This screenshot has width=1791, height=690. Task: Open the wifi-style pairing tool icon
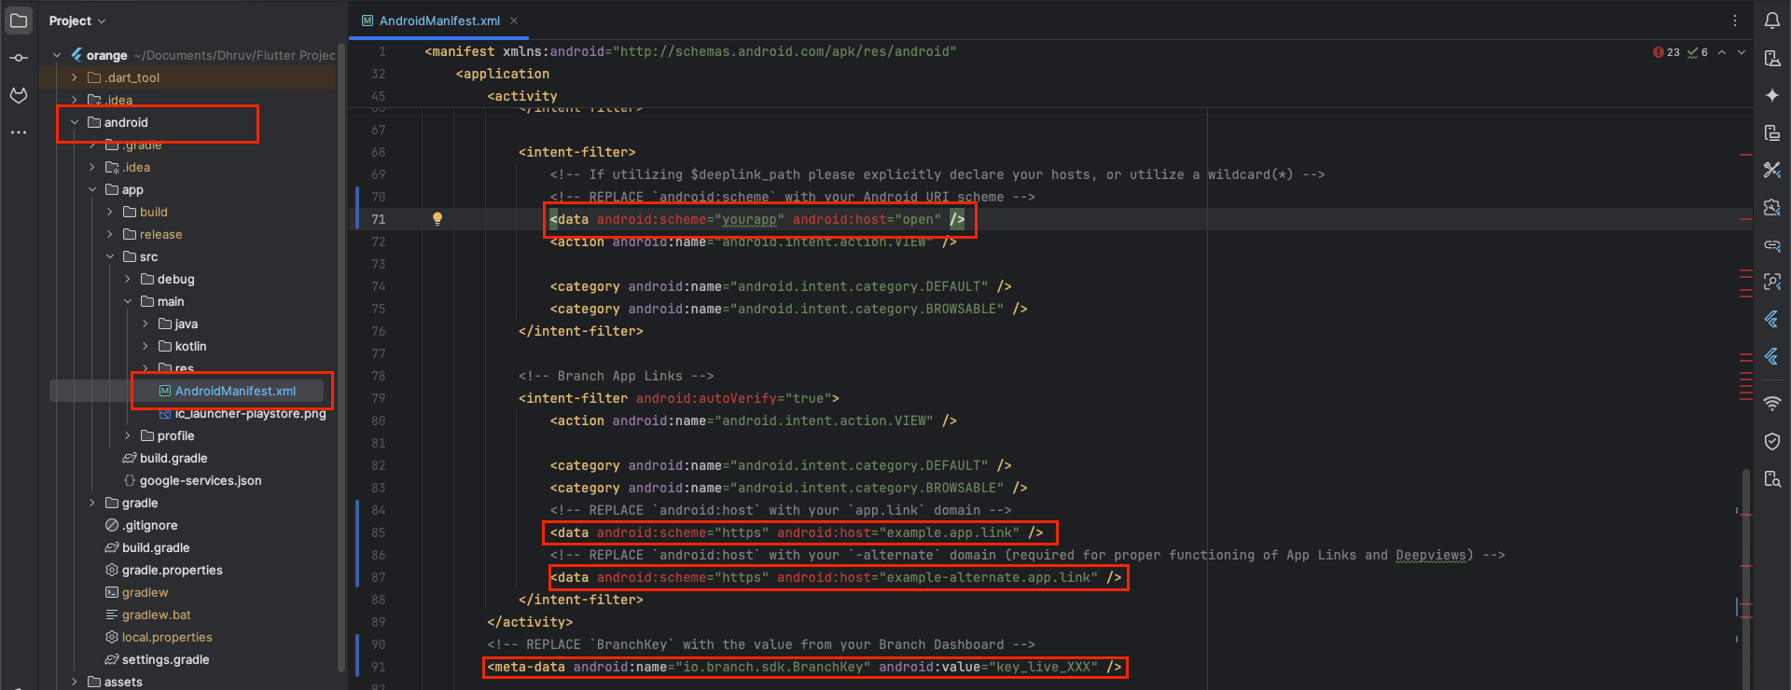click(x=1771, y=403)
